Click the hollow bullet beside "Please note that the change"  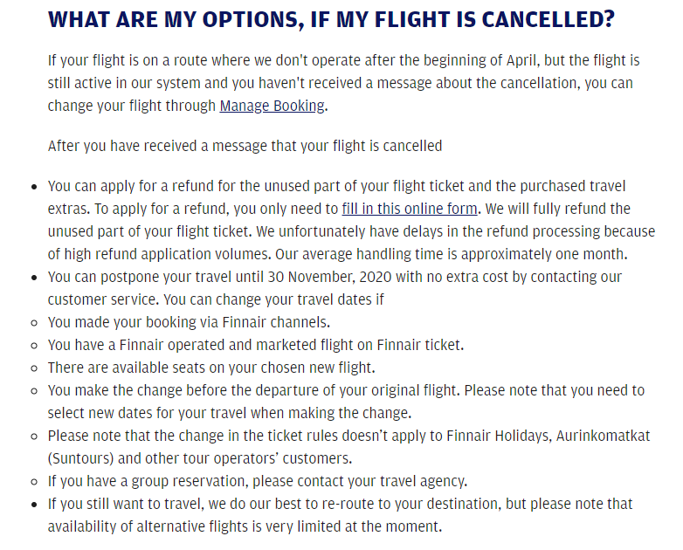point(34,436)
